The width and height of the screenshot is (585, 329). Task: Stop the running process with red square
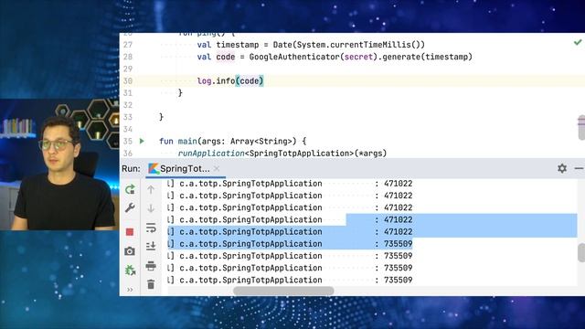pyautogui.click(x=130, y=232)
